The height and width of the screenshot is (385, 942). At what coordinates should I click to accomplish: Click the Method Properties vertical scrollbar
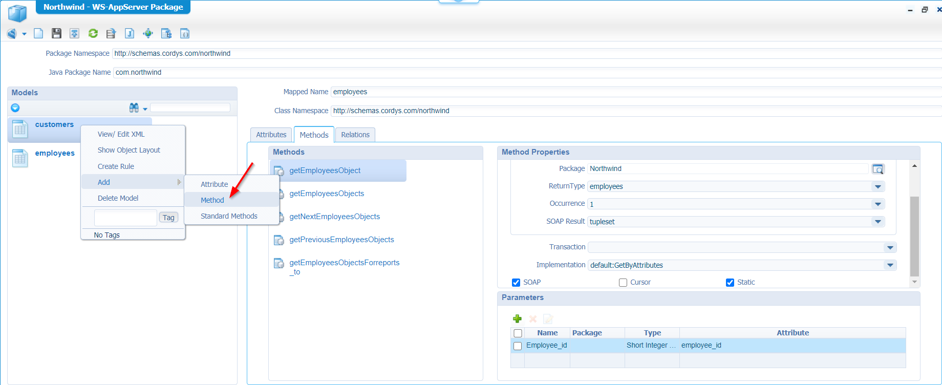pyautogui.click(x=914, y=236)
